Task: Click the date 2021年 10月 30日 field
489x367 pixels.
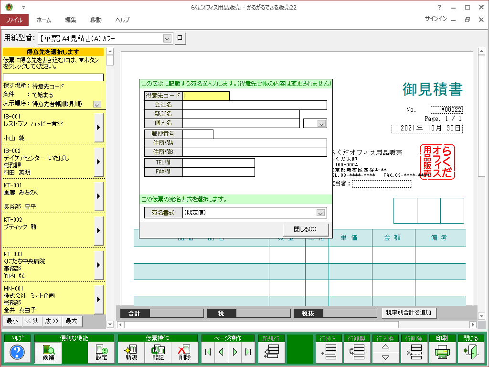Action: 427,128
